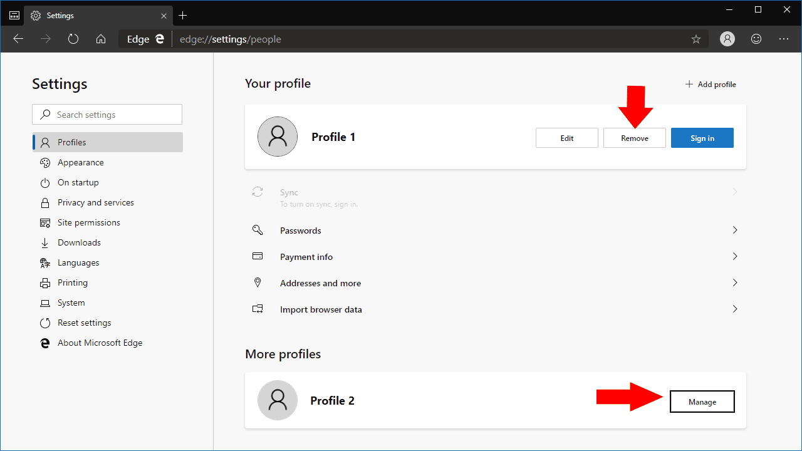Expand Import browser data row chevron
The height and width of the screenshot is (451, 802).
pyautogui.click(x=735, y=309)
